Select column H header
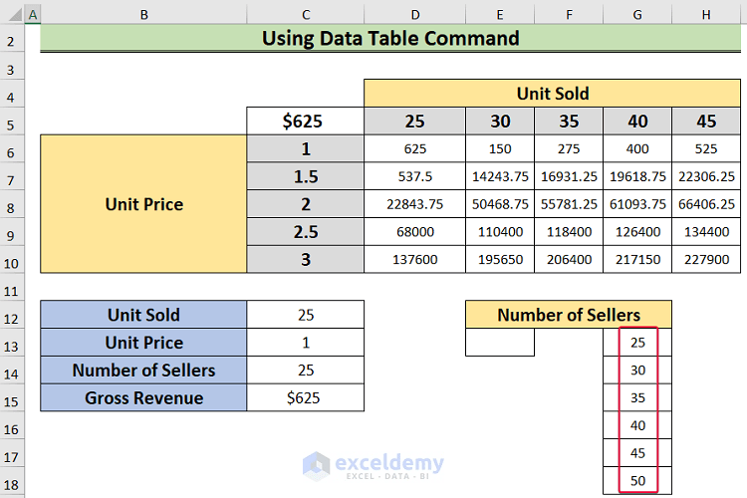Screen dimensions: 747x498 click(x=706, y=15)
